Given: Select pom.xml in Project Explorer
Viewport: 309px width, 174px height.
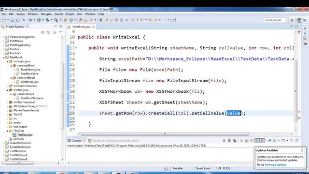Looking at the screenshot, I should [x=19, y=139].
